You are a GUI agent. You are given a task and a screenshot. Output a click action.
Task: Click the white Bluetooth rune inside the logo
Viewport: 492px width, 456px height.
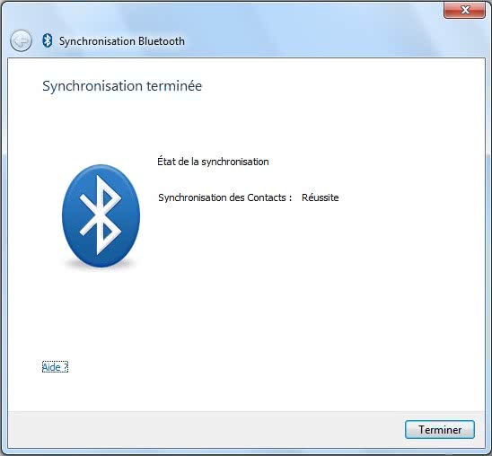[100, 215]
